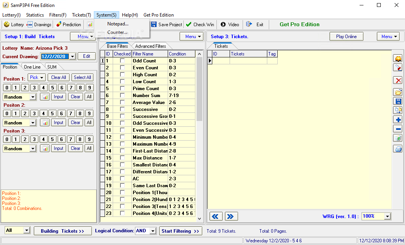
Task: Click the printer icon in tickets sidebar
Action: [x=398, y=149]
